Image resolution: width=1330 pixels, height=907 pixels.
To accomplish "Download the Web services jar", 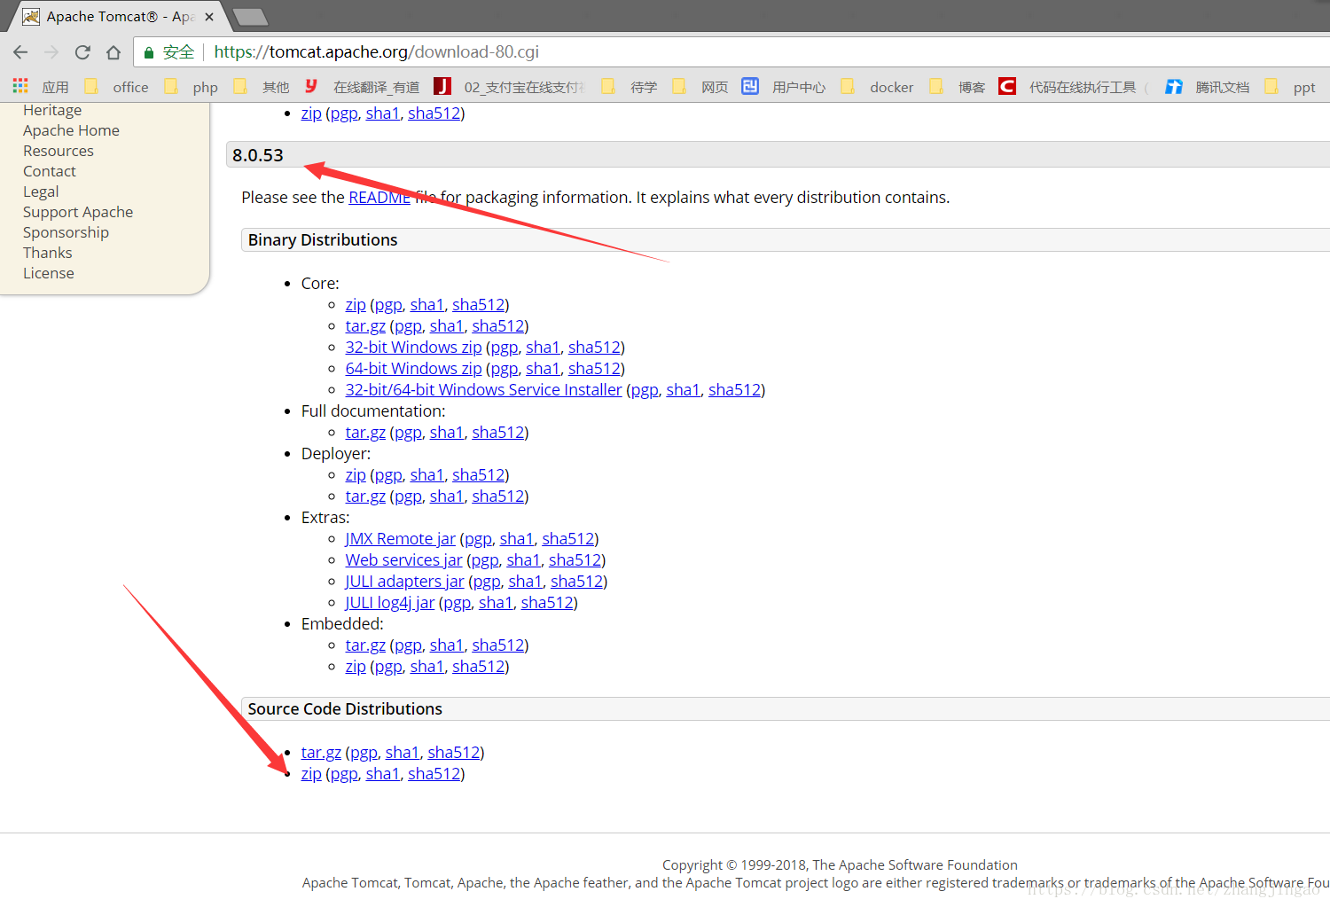I will pos(403,560).
